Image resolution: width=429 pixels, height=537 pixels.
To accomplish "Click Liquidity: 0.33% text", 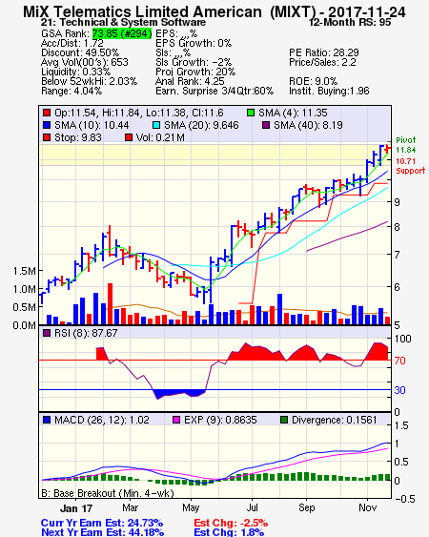I will [x=75, y=72].
